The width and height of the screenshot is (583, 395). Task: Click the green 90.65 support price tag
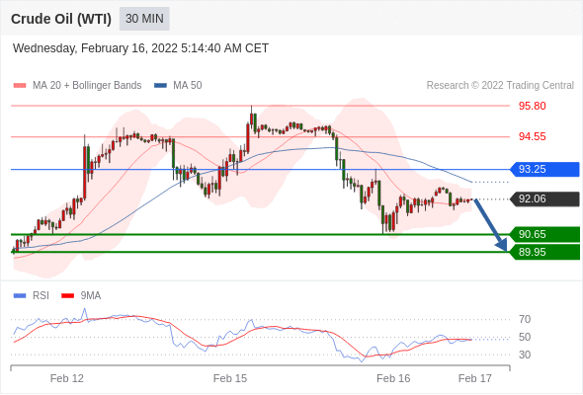click(x=544, y=234)
